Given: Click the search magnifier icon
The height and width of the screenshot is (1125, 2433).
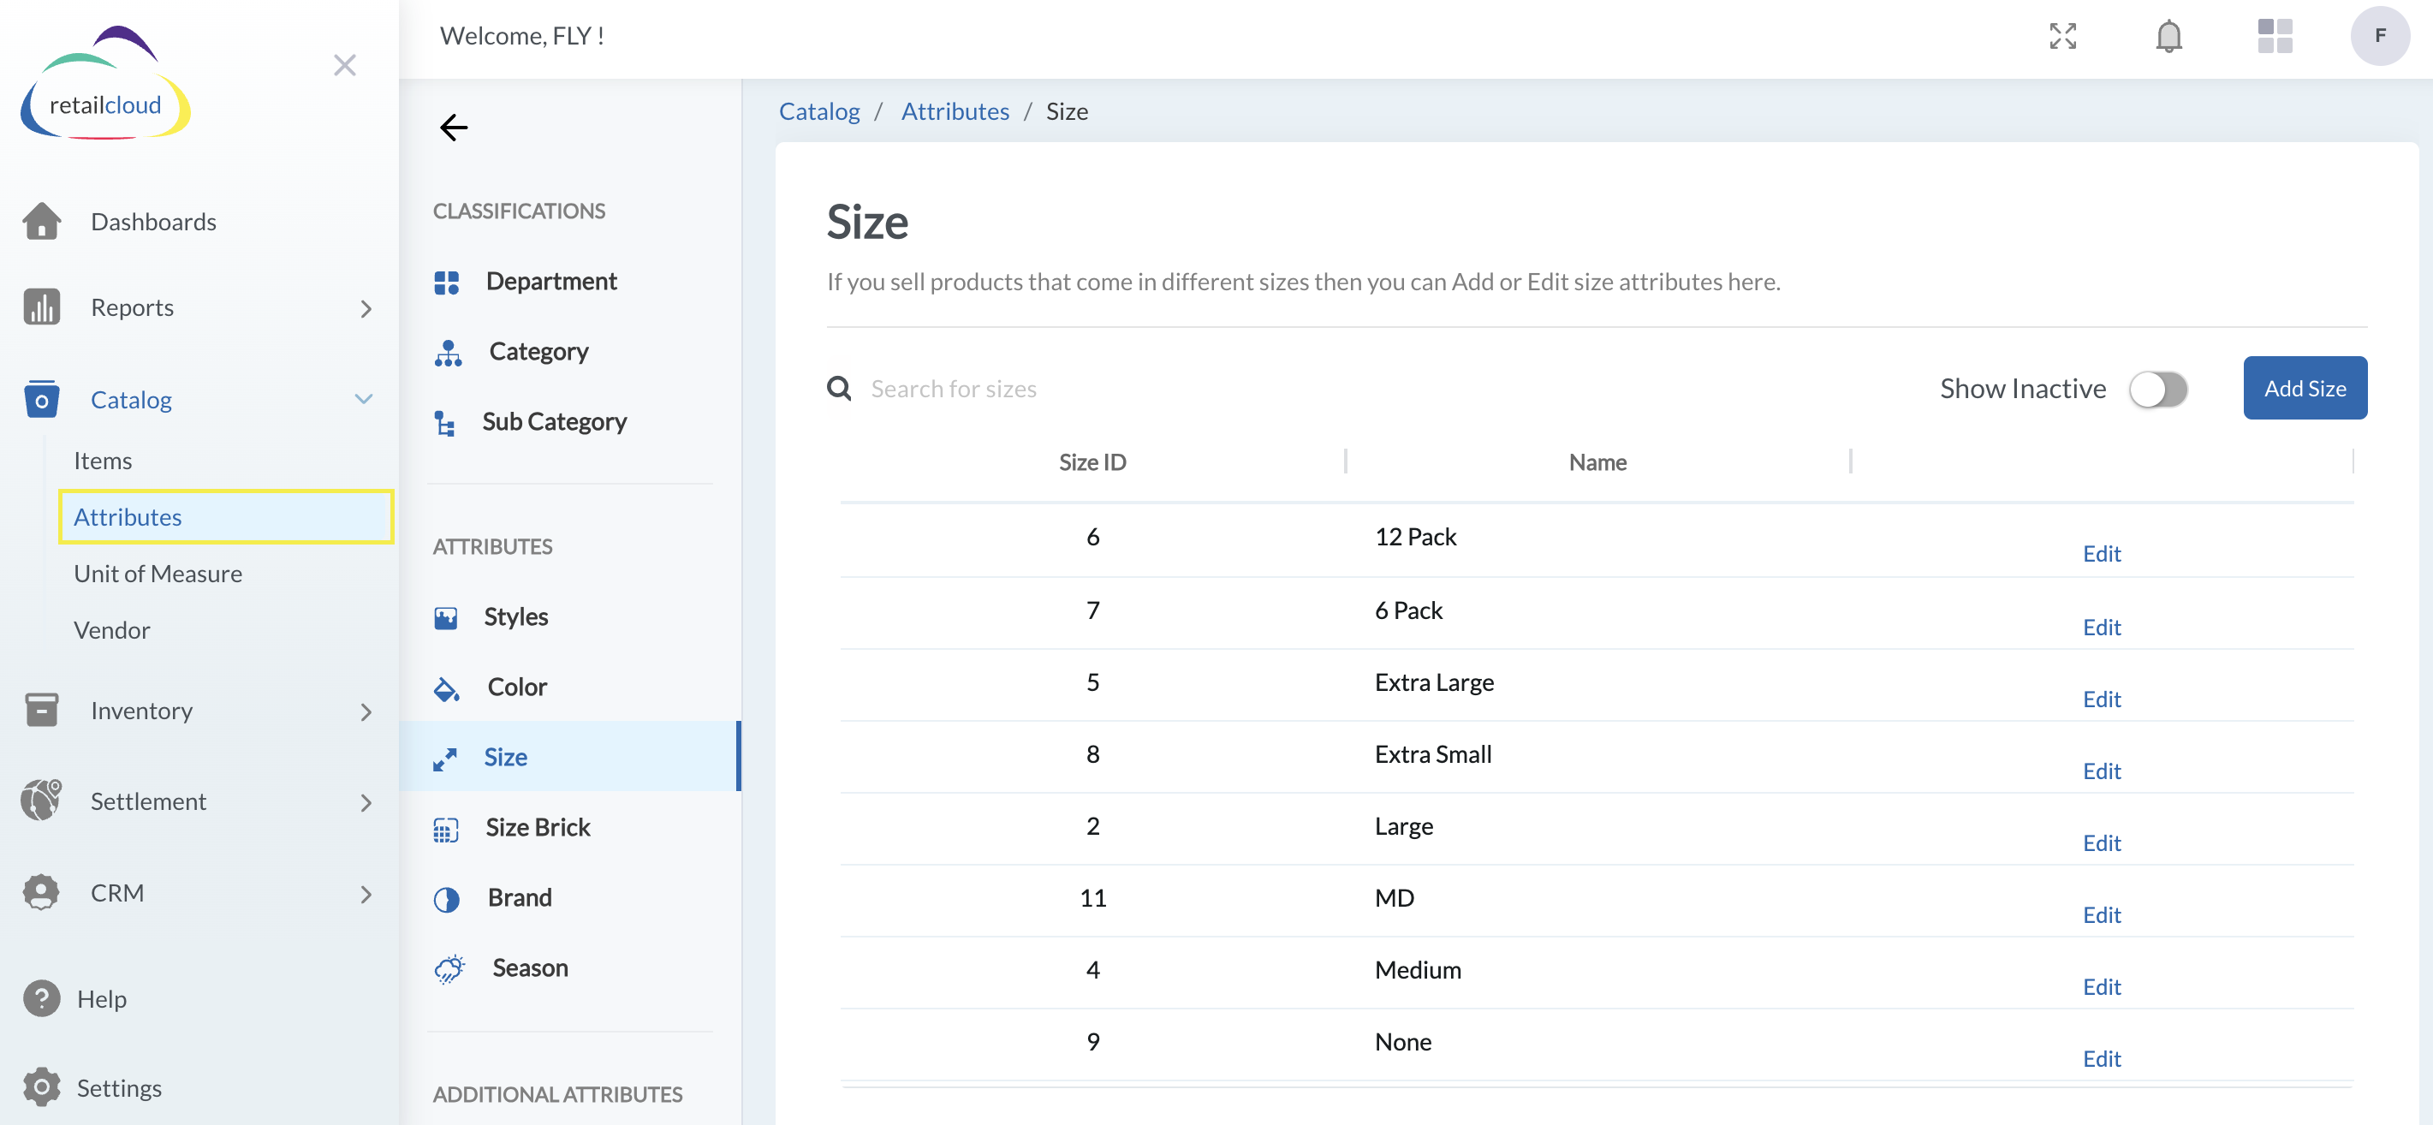Looking at the screenshot, I should 839,388.
